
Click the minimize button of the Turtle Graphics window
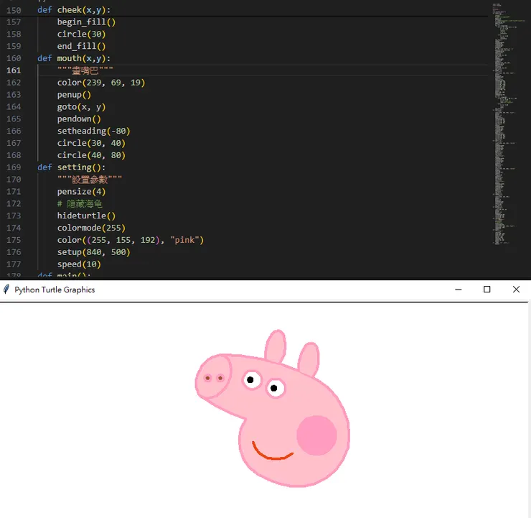pyautogui.click(x=459, y=290)
